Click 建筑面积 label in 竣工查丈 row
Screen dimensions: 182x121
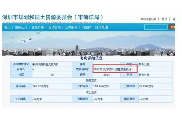click(130, 99)
